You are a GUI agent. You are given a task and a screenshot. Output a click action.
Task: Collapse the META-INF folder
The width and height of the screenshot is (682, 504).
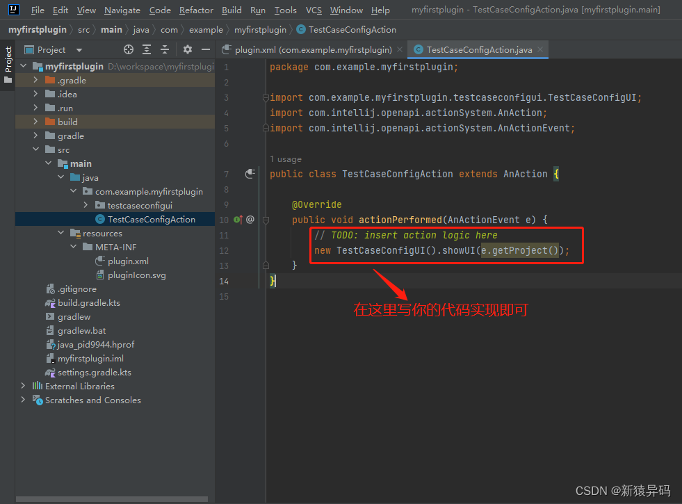pos(74,247)
